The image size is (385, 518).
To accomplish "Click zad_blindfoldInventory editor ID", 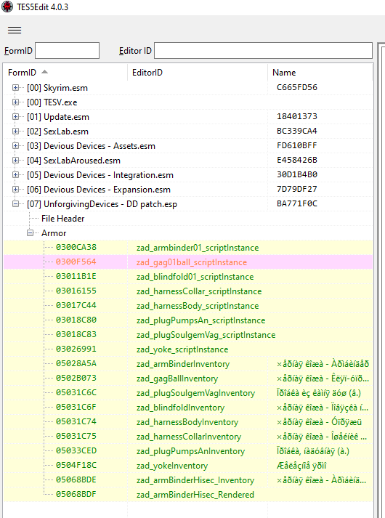I will tap(180, 408).
